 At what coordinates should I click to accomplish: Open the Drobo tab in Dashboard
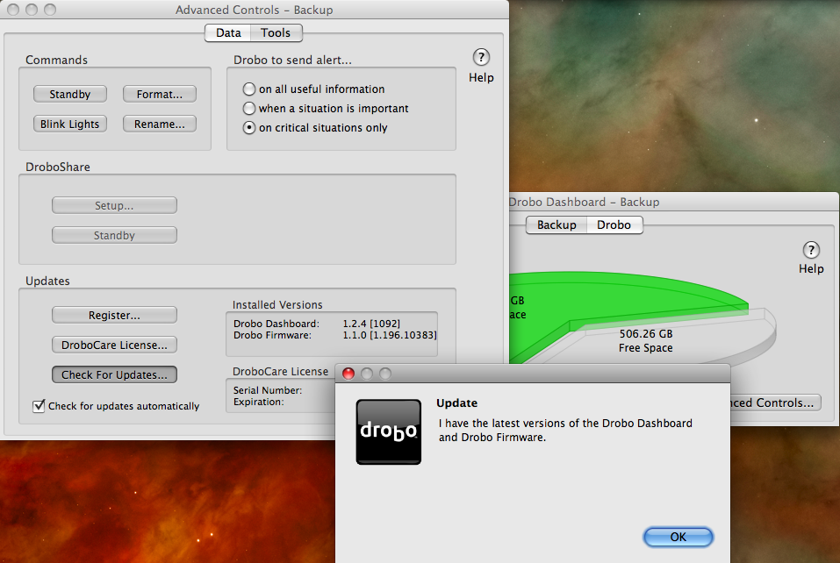(x=614, y=224)
